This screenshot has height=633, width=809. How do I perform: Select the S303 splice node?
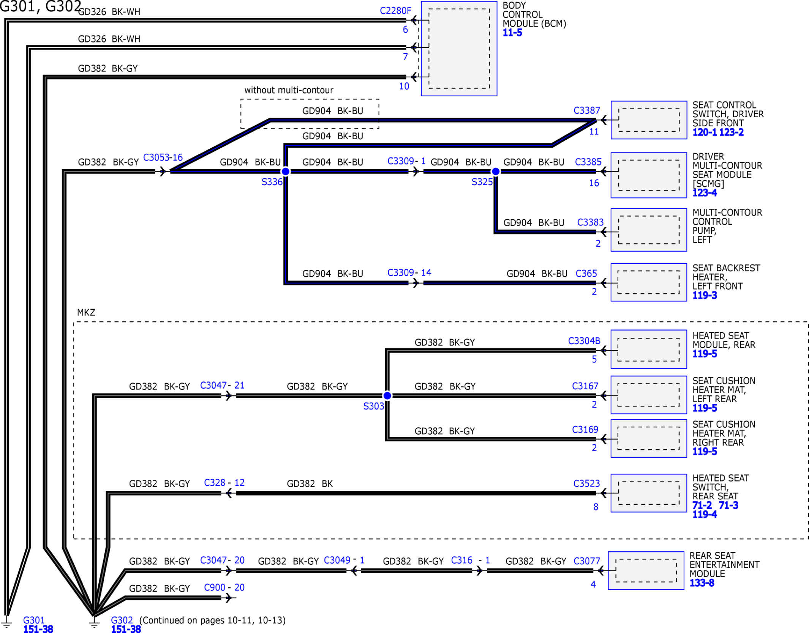click(387, 396)
